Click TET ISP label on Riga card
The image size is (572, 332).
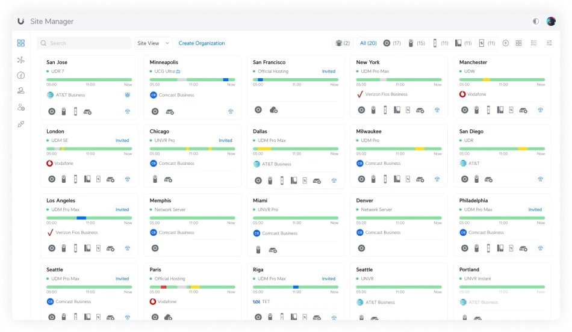(x=266, y=302)
